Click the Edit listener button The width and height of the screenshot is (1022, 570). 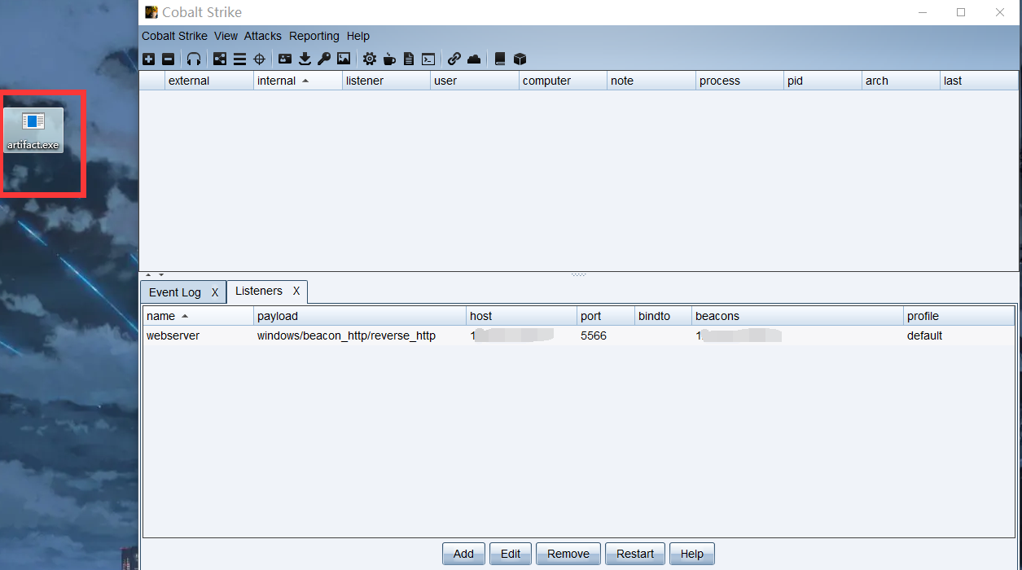(511, 554)
